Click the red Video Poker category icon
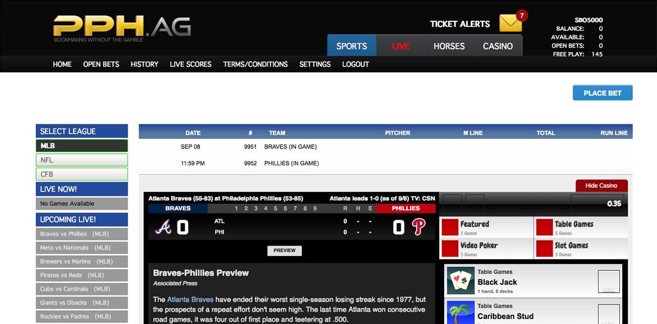This screenshot has width=657, height=324. tap(450, 249)
